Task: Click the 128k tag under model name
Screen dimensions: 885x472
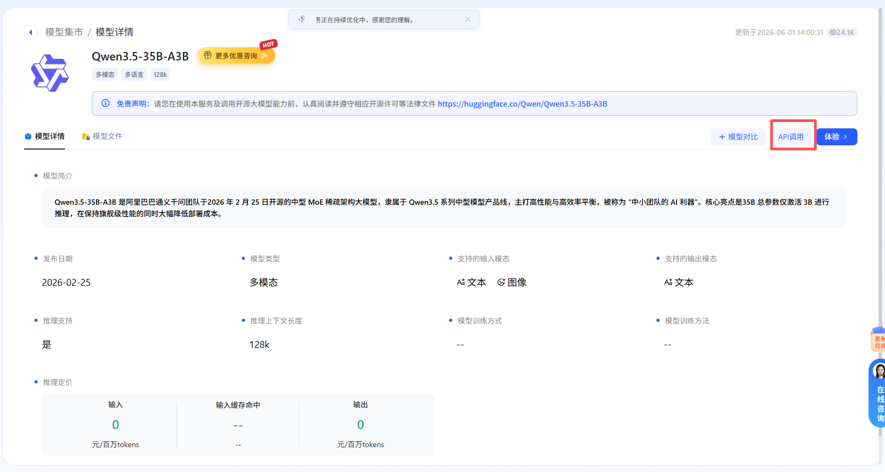Action: click(160, 75)
